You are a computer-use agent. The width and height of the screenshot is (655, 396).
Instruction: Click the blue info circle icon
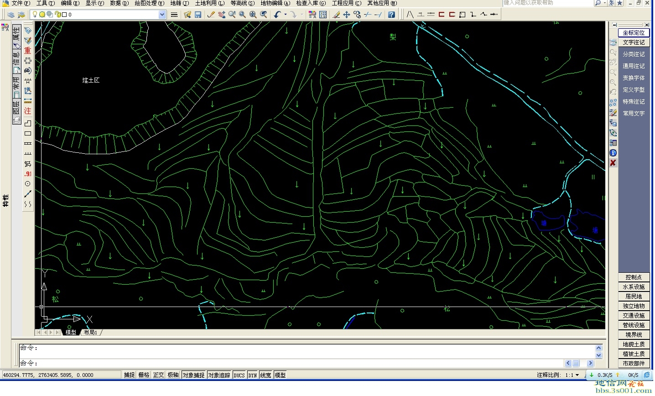tap(613, 153)
